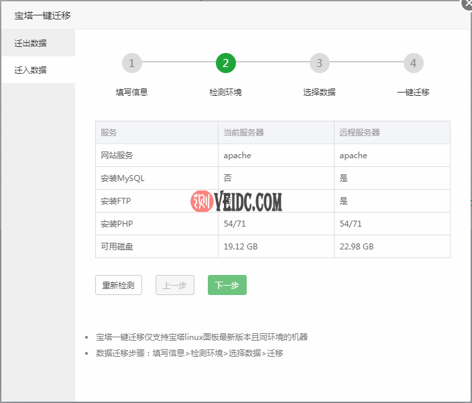
Task: Click step 4 circle 一键迁移
Action: click(413, 63)
